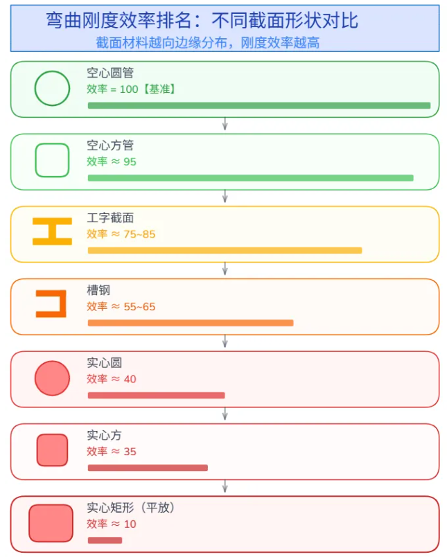Click the subtitle 截面材料越向边缘分布
This screenshot has width=447, height=557.
point(161,43)
